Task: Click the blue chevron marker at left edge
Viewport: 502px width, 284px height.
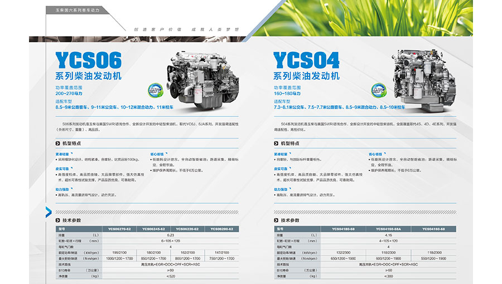Action: 49,212
